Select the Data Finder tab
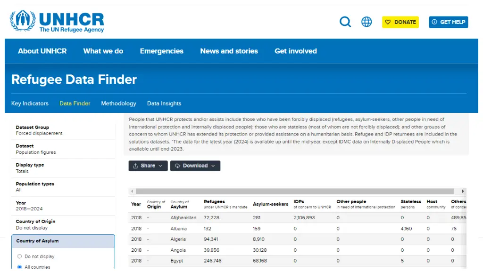Viewport: 483px width, 271px height. click(x=75, y=104)
